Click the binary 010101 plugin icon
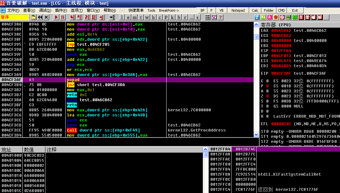This screenshot has height=193, width=340. 288,17
